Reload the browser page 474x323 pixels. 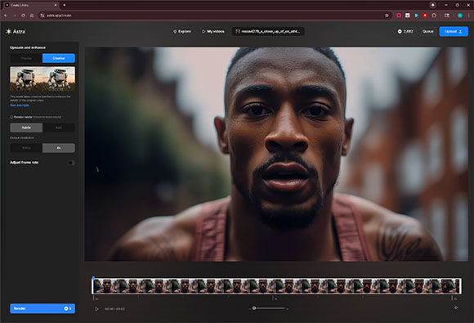tap(23, 16)
